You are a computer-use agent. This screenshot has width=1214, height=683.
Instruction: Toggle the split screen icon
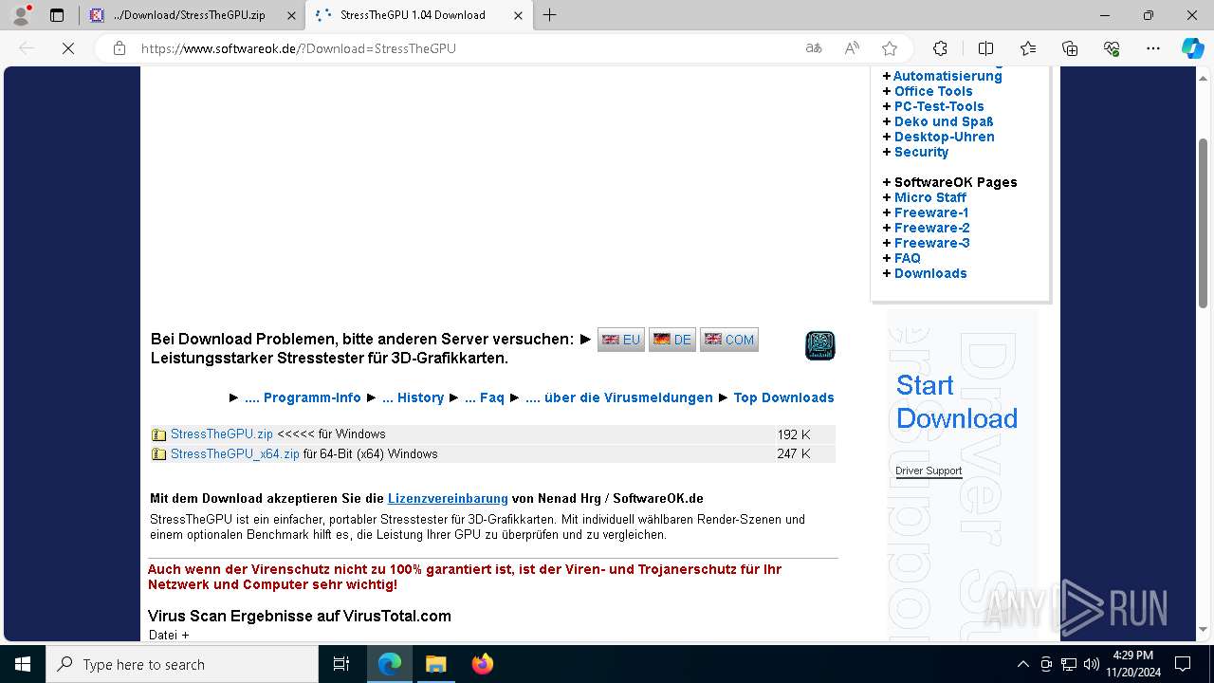click(985, 48)
